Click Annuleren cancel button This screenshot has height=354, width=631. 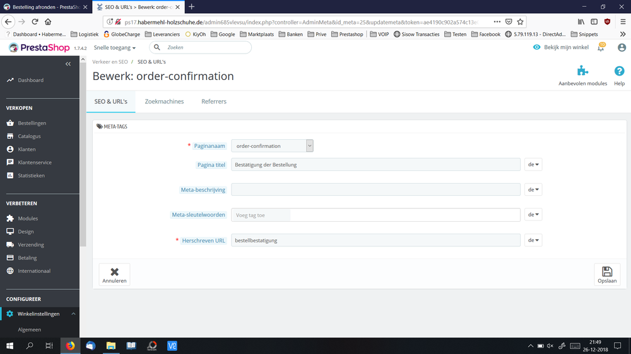[114, 275]
